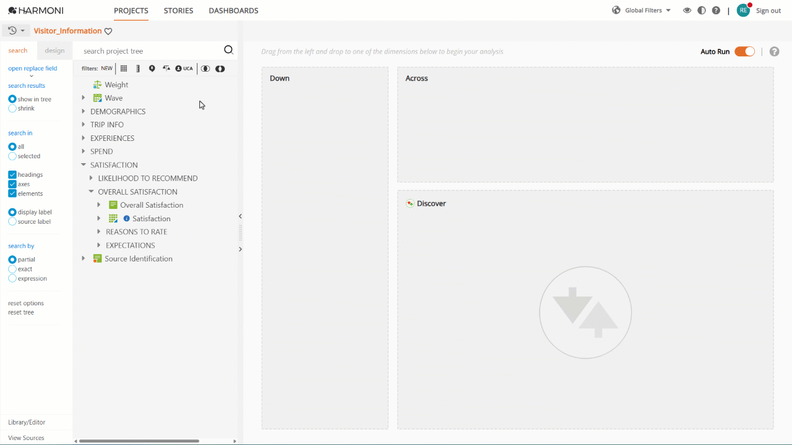Switch to the search tab
Screen dimensions: 792x445
tap(18, 51)
